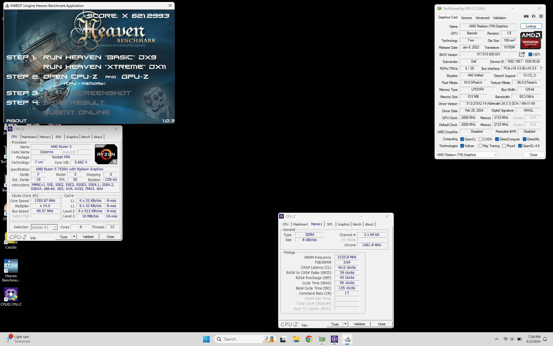Click the Tools button in CPU-Z CPU window
Screen dimensions: 553x346
[64, 237]
